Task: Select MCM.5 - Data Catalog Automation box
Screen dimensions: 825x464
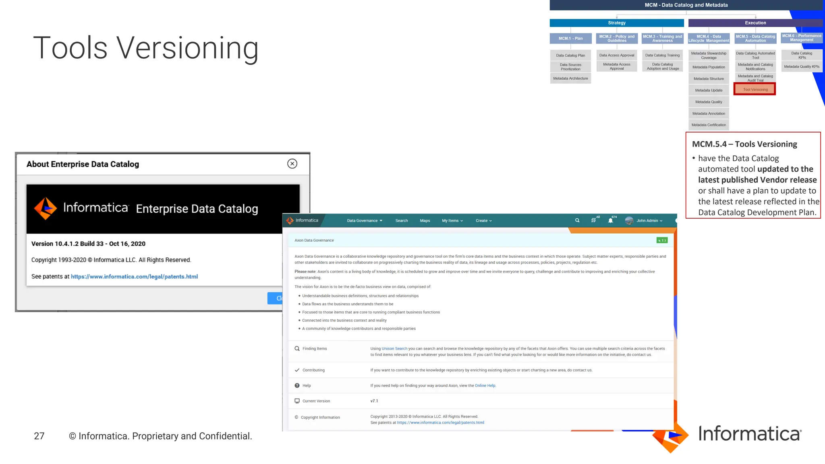Action: (755, 38)
